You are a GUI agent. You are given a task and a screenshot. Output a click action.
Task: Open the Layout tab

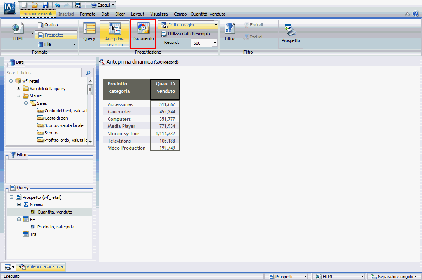[138, 14]
